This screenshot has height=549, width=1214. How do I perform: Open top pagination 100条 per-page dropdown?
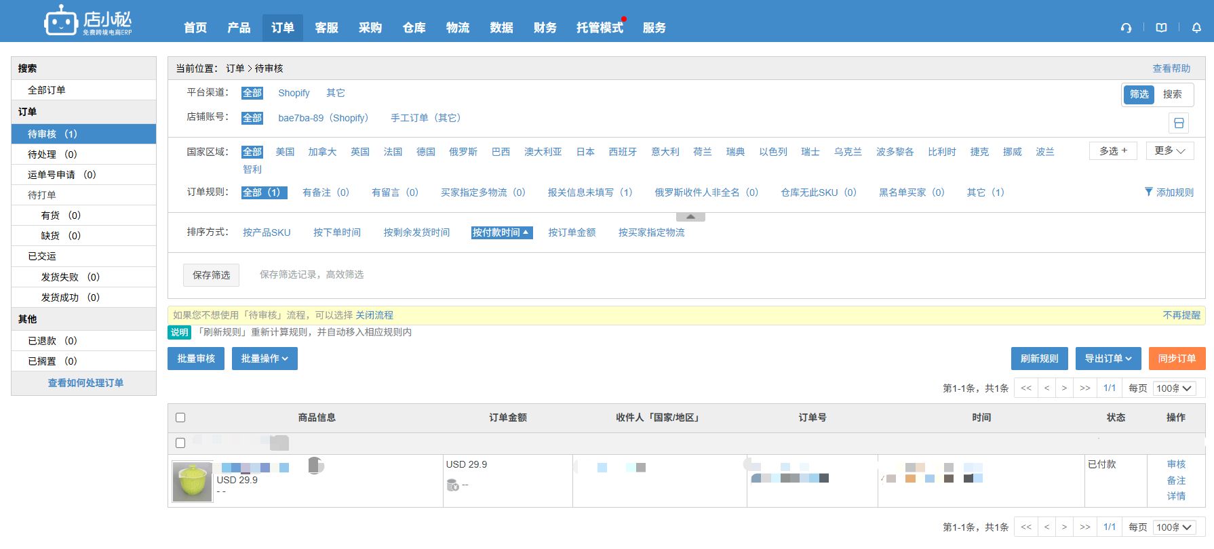[1174, 388]
